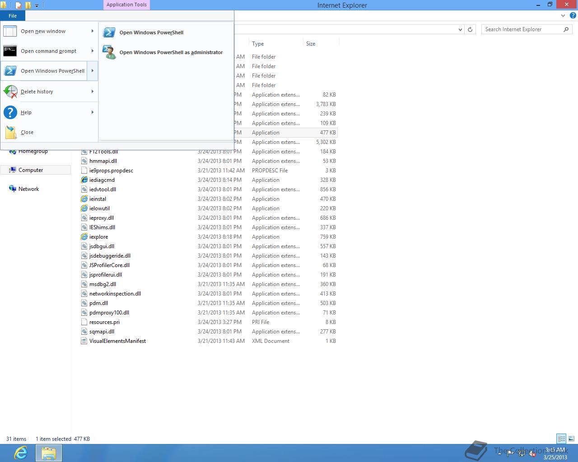
Task: Select the file networkinspection.dll
Action: coord(115,294)
